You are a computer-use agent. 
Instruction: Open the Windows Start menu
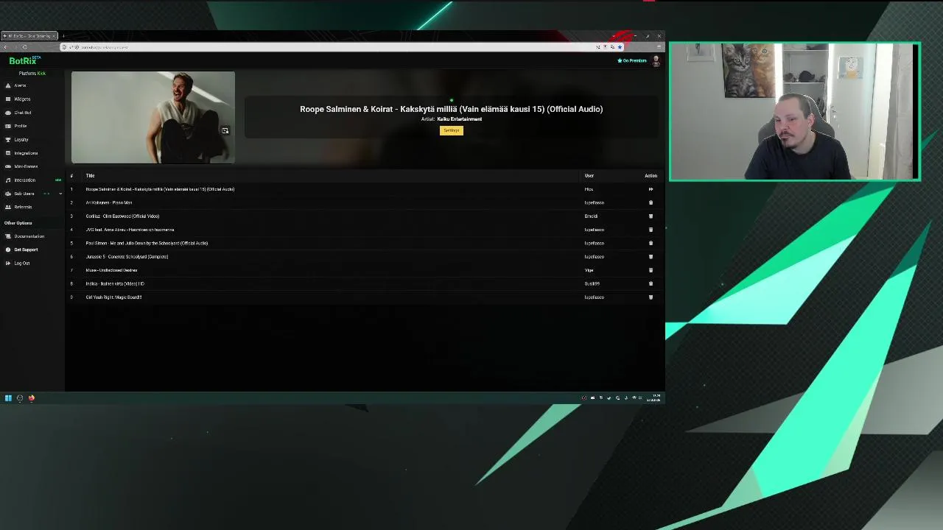point(8,398)
